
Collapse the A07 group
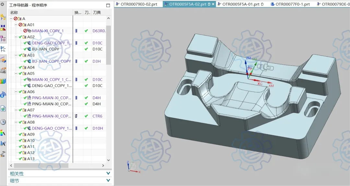[x=16, y=110]
